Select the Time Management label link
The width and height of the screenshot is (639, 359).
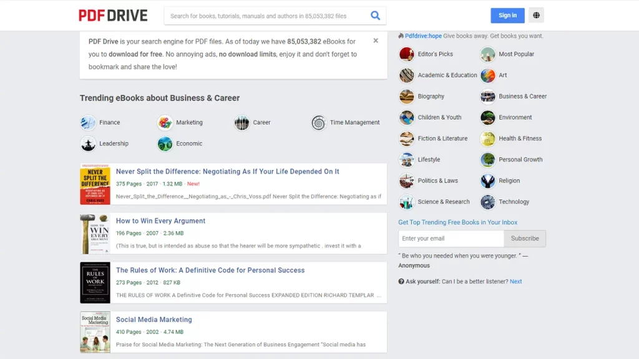click(x=354, y=123)
